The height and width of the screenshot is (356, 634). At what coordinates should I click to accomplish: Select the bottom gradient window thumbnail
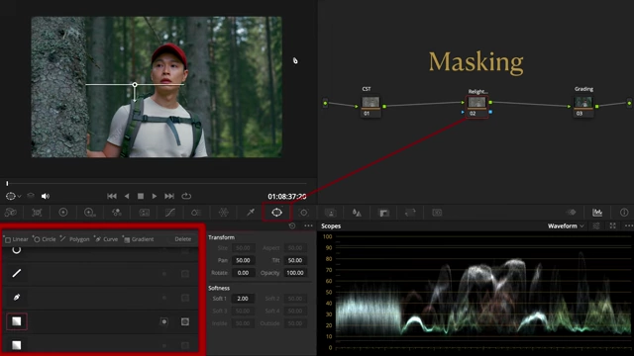[17, 345]
